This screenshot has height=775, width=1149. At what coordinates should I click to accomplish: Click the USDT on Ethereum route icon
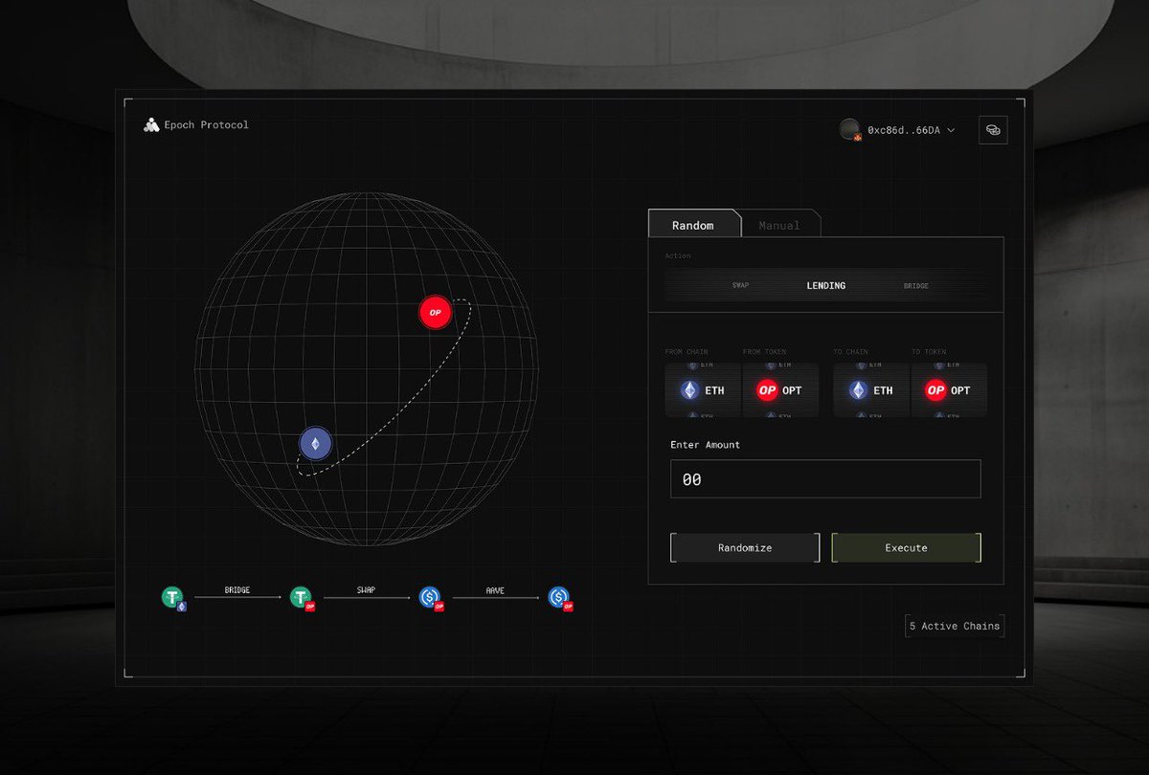[173, 599]
